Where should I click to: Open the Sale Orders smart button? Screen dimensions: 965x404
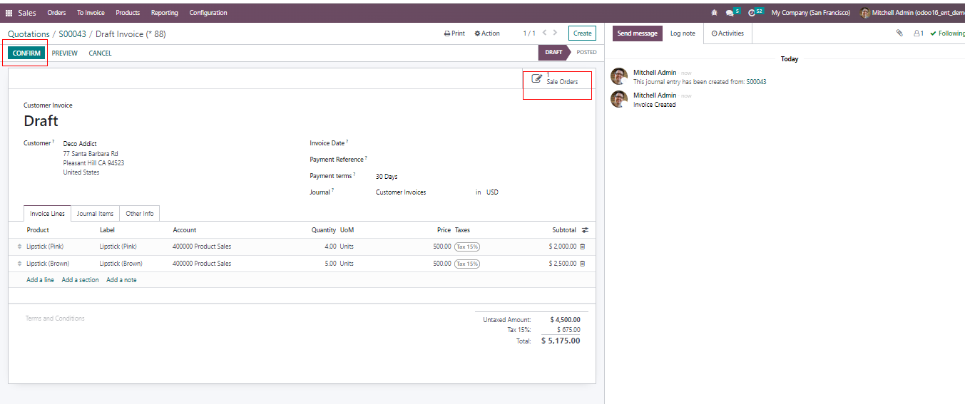point(556,80)
